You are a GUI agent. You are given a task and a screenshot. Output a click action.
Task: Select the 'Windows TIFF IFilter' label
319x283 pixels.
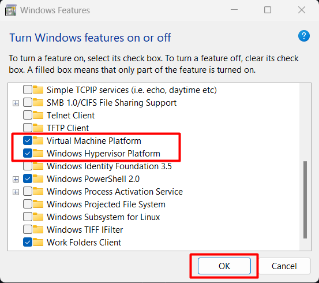pyautogui.click(x=85, y=230)
